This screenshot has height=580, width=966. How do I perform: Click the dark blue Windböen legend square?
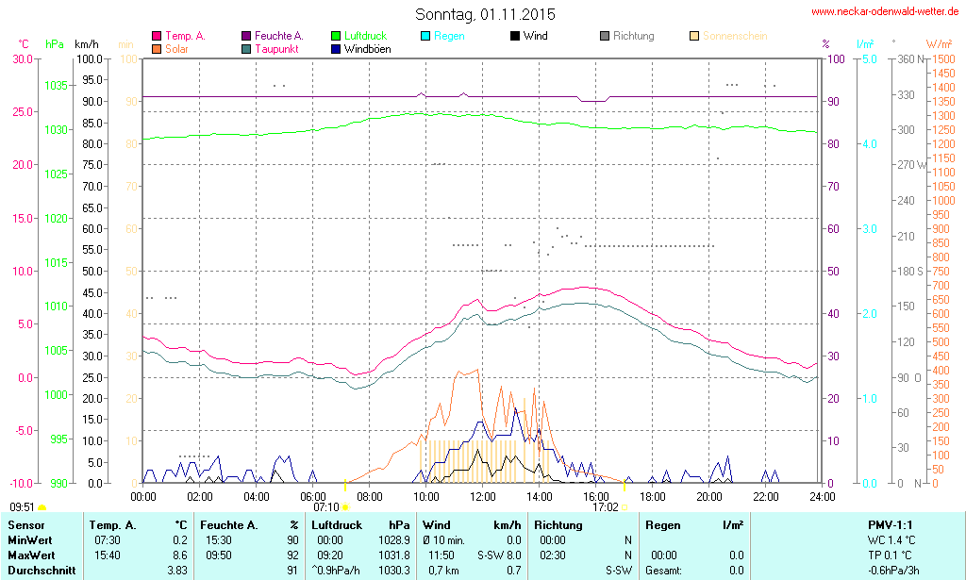click(x=336, y=48)
